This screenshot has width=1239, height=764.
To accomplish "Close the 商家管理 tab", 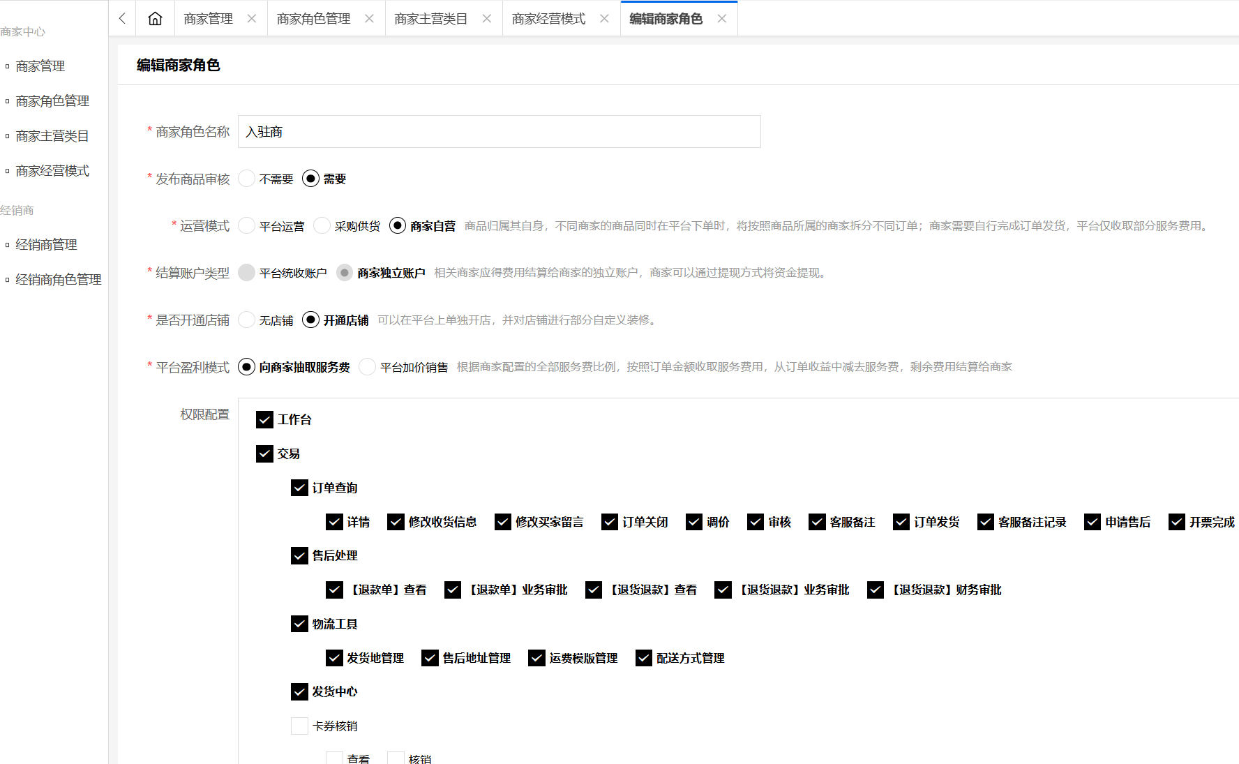I will pos(252,19).
